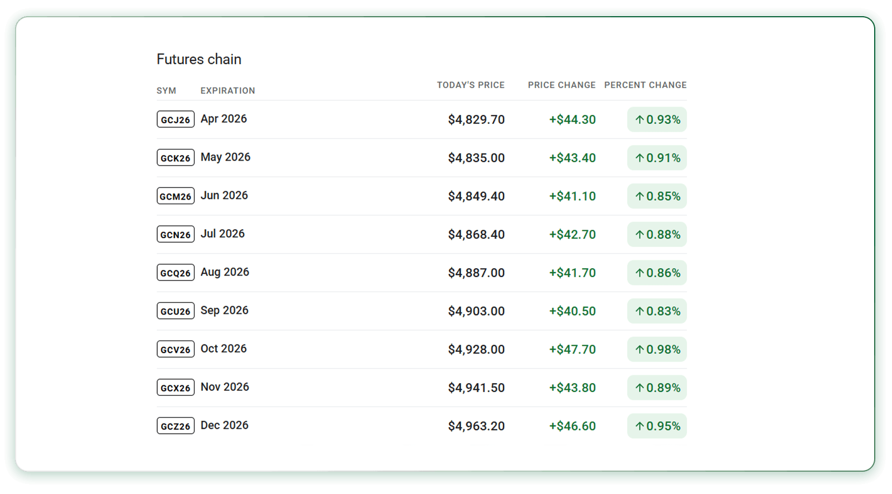892x494 pixels.
Task: Click the Today's Price column header
Action: click(x=471, y=85)
